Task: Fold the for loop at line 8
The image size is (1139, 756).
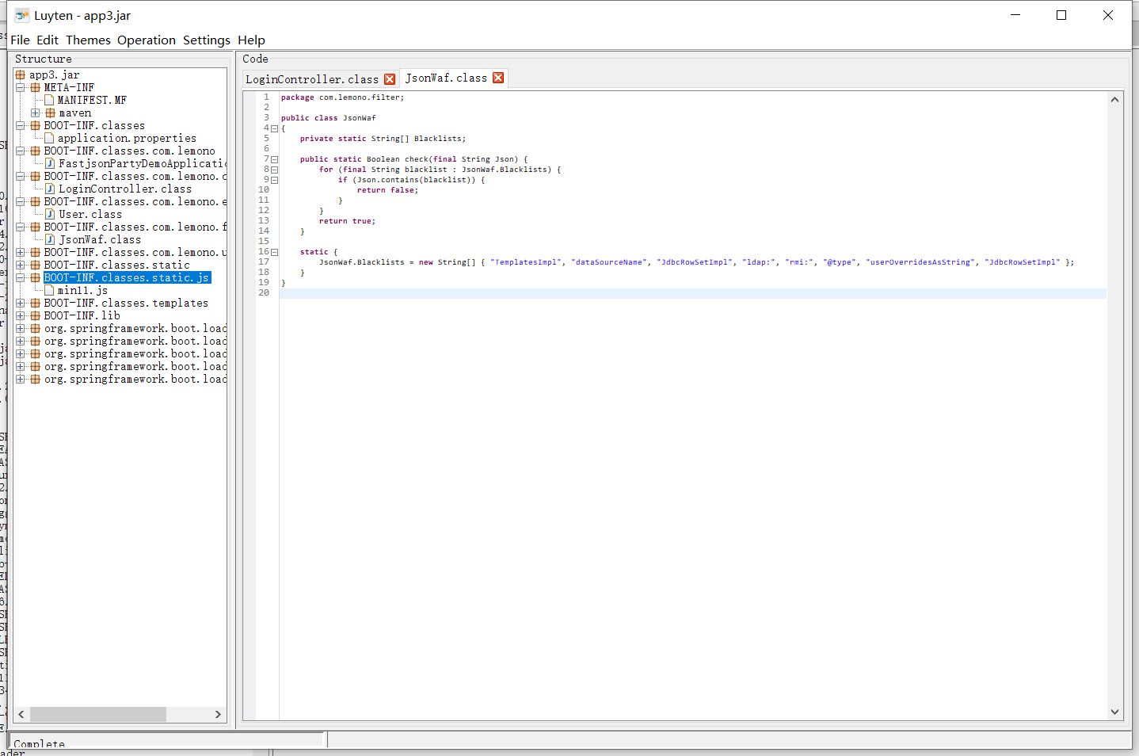Action: pyautogui.click(x=275, y=170)
